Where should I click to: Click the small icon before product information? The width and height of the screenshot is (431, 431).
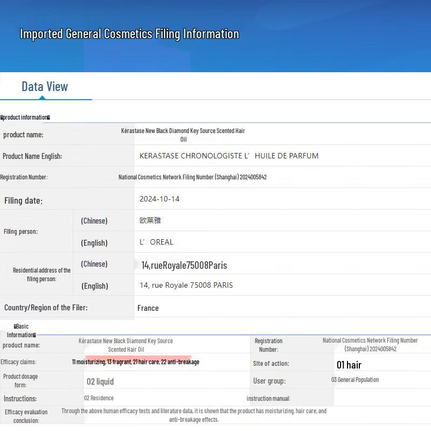point(2,117)
